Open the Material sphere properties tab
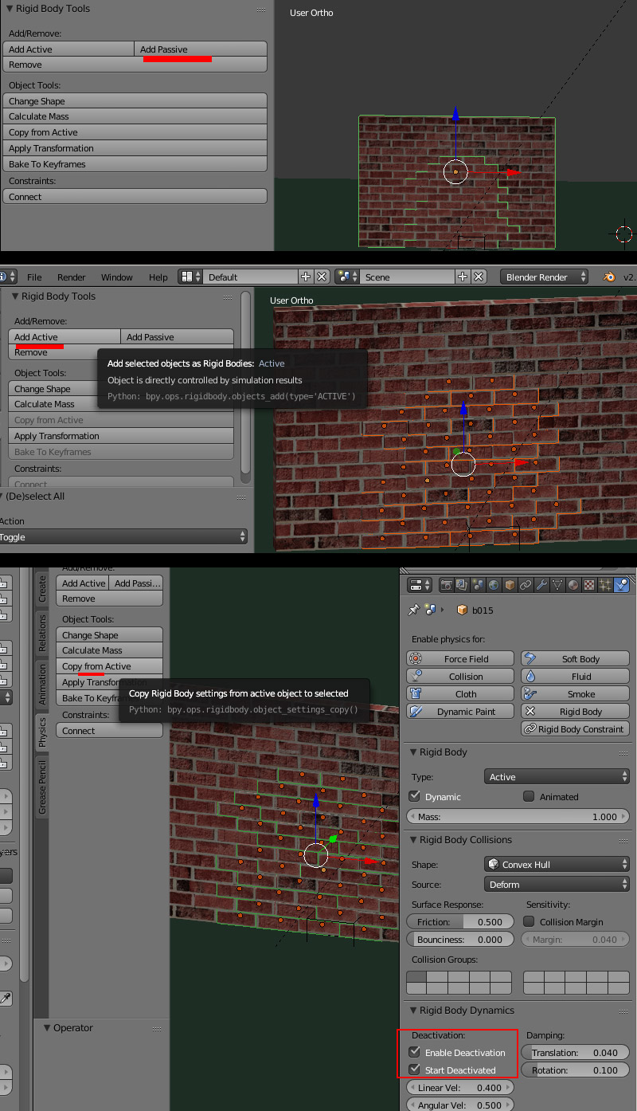637x1111 pixels. [573, 585]
